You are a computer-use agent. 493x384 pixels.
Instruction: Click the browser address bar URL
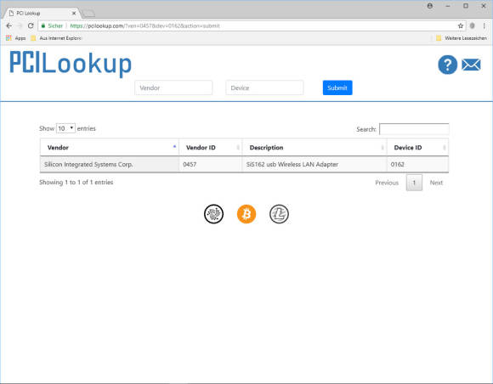(144, 25)
